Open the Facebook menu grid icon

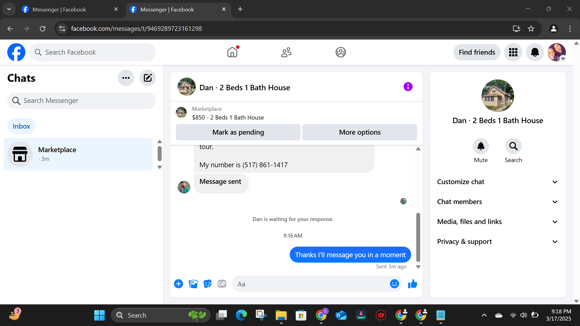(x=513, y=52)
